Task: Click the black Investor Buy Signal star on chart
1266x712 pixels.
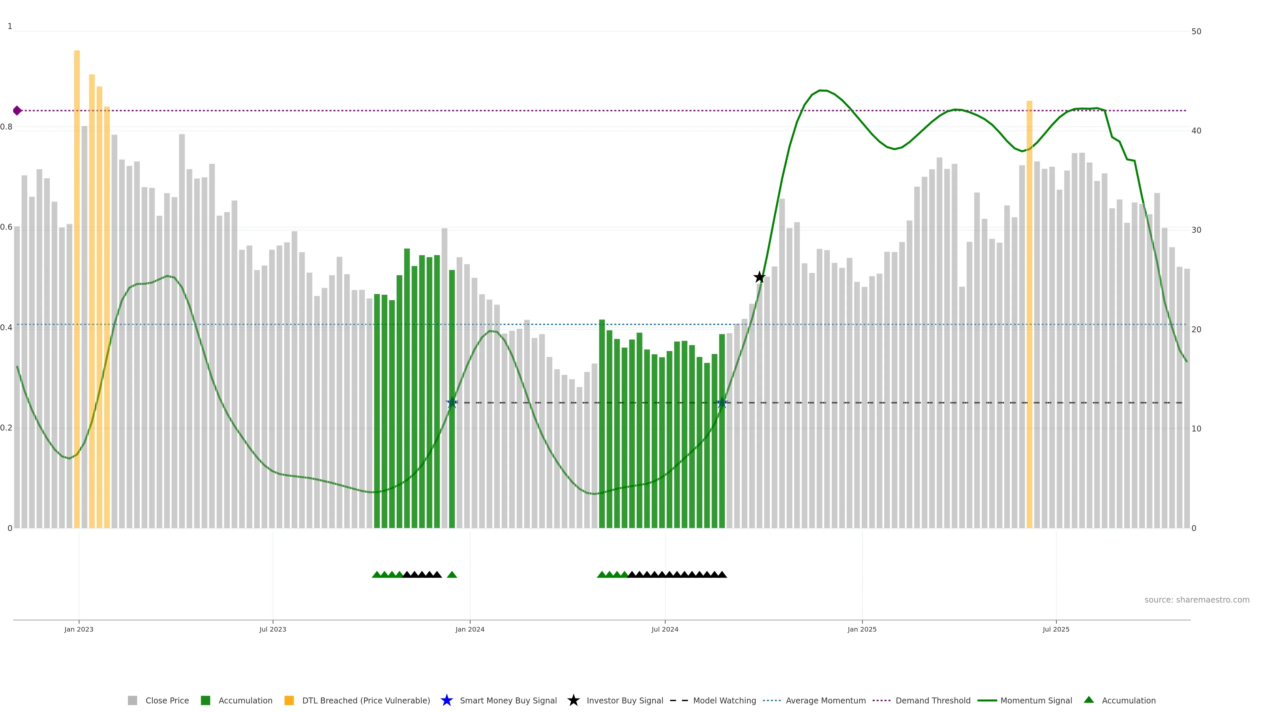Action: click(759, 277)
